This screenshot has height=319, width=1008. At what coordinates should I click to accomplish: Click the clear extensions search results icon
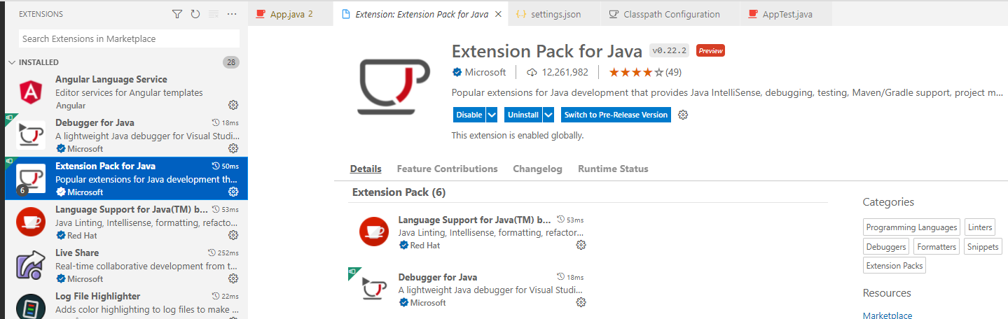click(x=214, y=14)
